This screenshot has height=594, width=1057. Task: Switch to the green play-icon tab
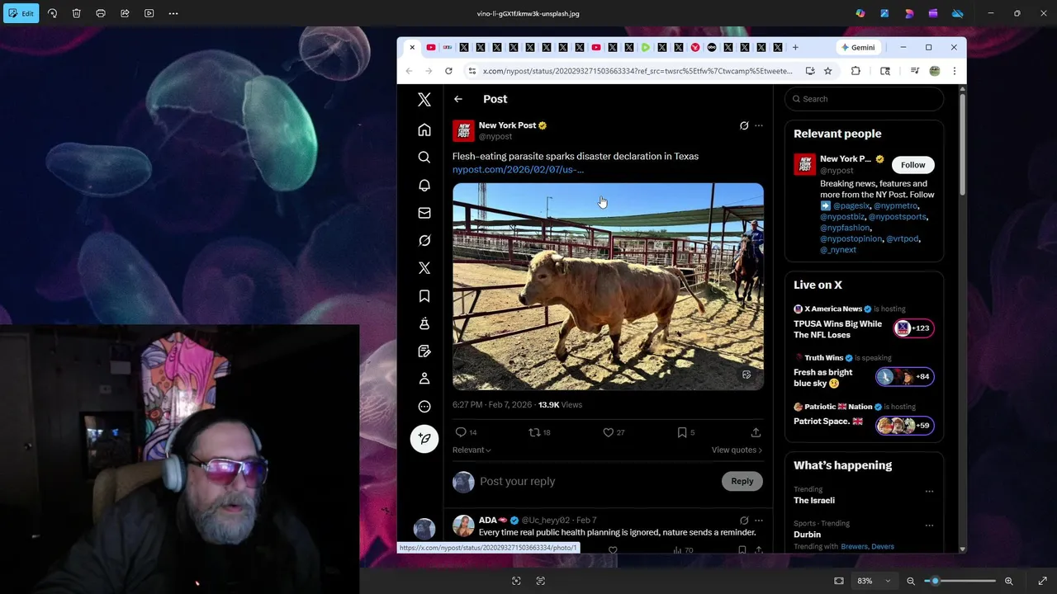pos(646,47)
